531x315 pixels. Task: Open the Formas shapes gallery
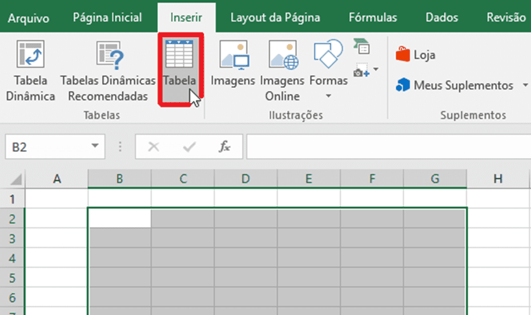tap(328, 70)
